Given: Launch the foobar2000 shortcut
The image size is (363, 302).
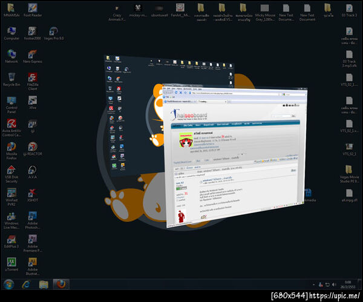Looking at the screenshot, I should pos(33,33).
